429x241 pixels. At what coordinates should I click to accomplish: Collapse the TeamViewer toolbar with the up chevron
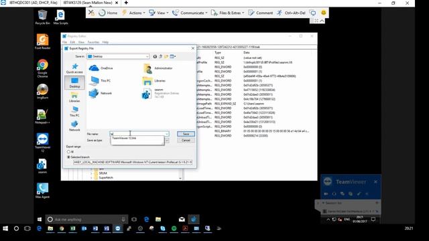(322, 21)
